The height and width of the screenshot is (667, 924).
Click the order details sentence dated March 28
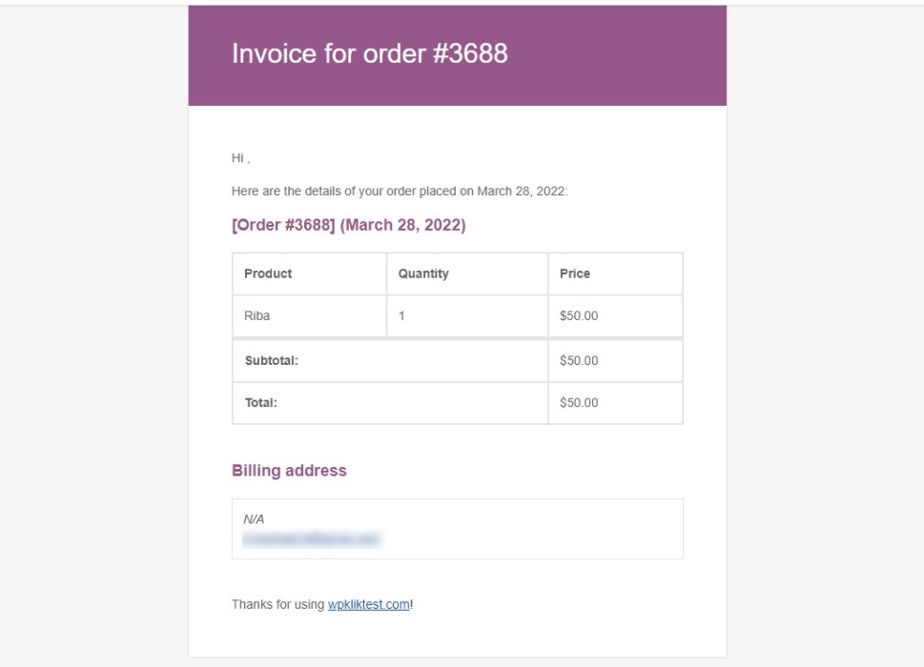pyautogui.click(x=400, y=192)
